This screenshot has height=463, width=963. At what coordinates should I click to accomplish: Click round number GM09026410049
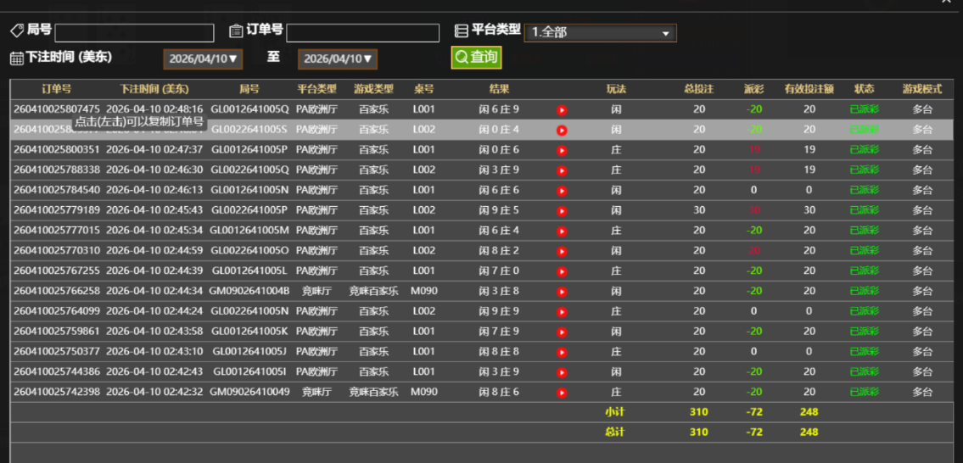(x=249, y=391)
